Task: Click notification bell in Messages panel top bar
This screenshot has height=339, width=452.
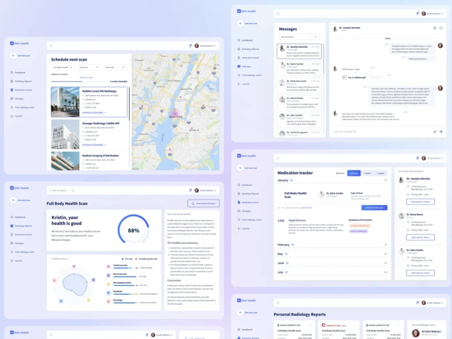Action: pyautogui.click(x=417, y=14)
